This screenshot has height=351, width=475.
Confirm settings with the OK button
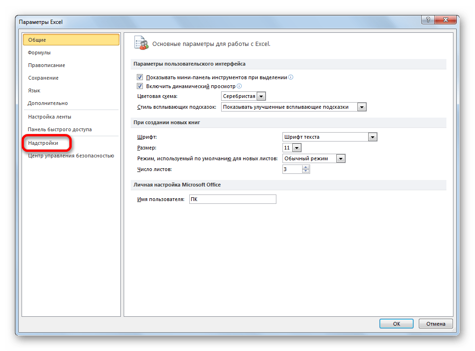[x=396, y=324]
